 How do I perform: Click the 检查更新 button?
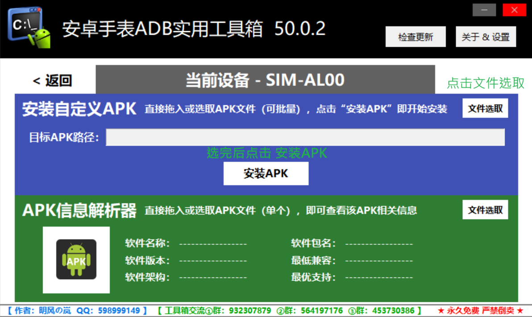(x=416, y=37)
